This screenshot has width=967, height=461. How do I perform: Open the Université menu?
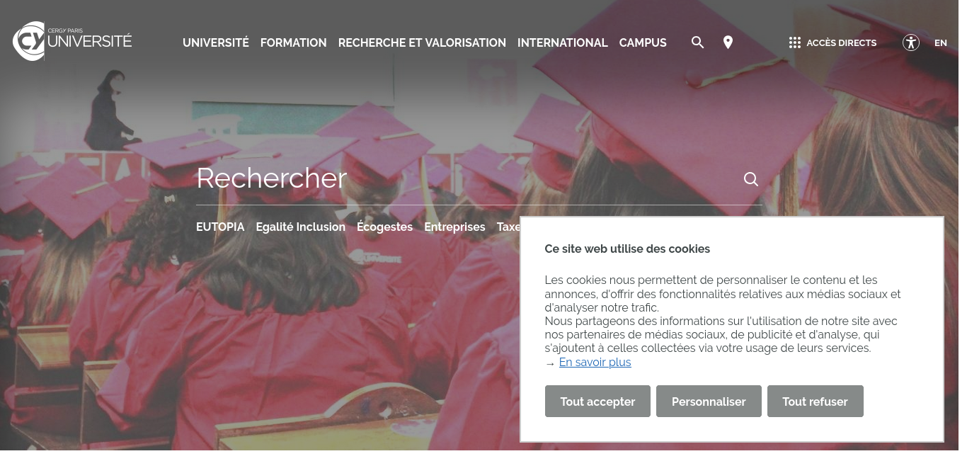tap(216, 42)
